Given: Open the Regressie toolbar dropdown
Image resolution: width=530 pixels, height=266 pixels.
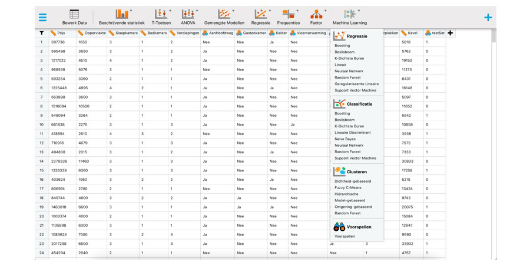Looking at the screenshot, I should 260,17.
